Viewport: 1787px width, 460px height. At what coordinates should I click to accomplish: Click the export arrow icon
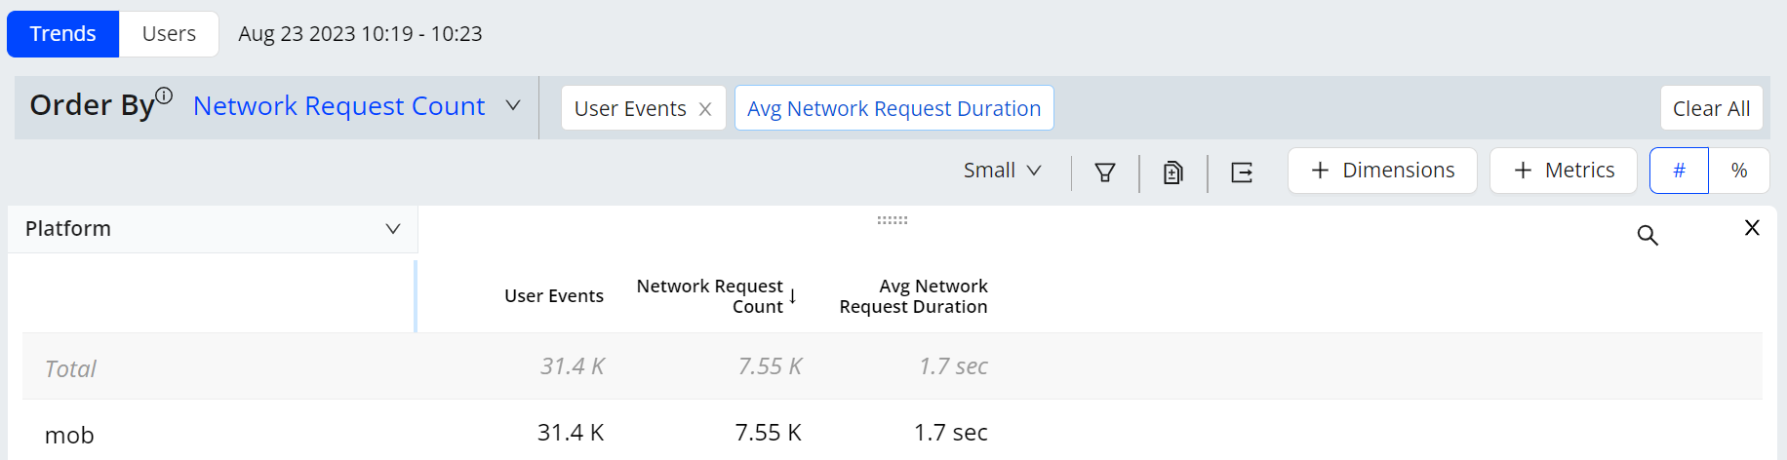[1242, 172]
